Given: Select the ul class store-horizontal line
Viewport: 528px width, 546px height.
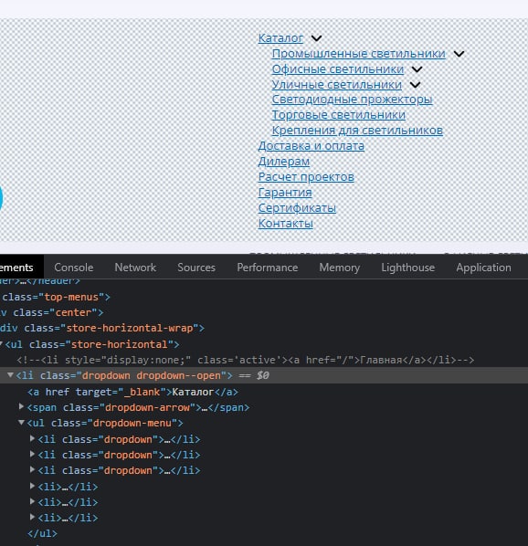Looking at the screenshot, I should [92, 344].
